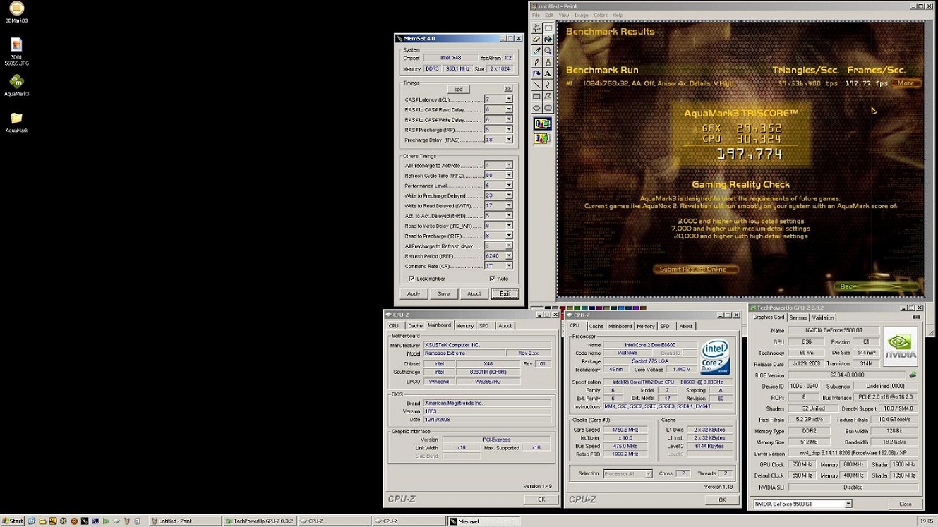Click the spd button in MemSet

(x=458, y=89)
